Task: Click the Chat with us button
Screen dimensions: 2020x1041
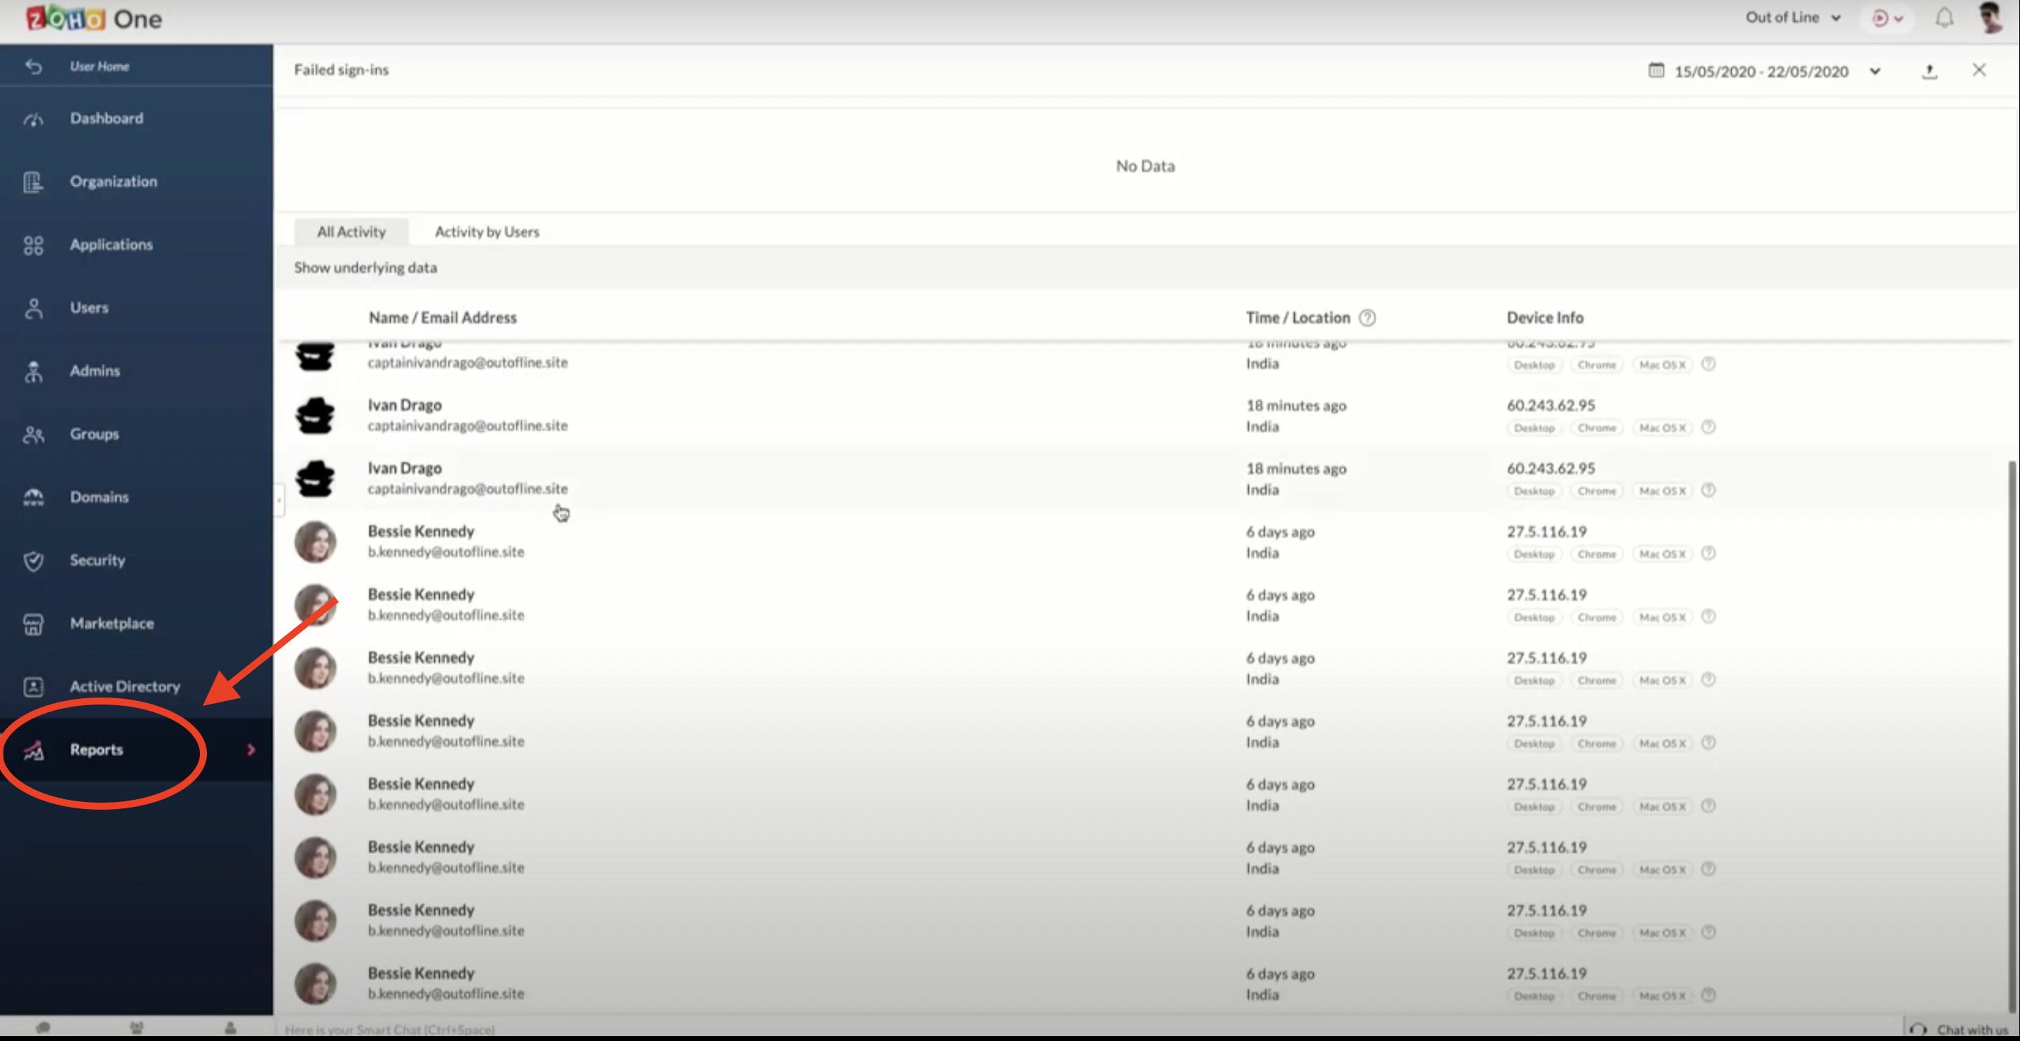Action: point(1960,1030)
